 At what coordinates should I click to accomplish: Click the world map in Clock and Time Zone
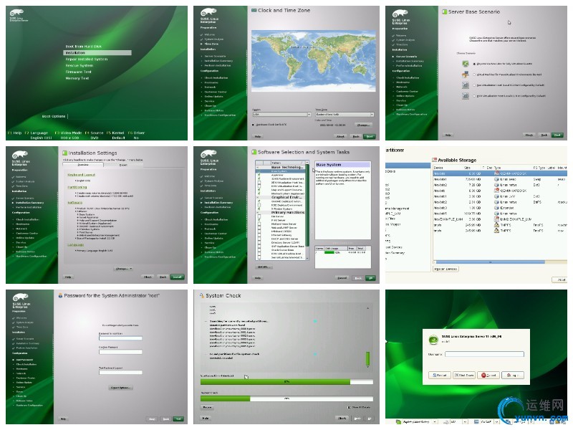pyautogui.click(x=314, y=61)
